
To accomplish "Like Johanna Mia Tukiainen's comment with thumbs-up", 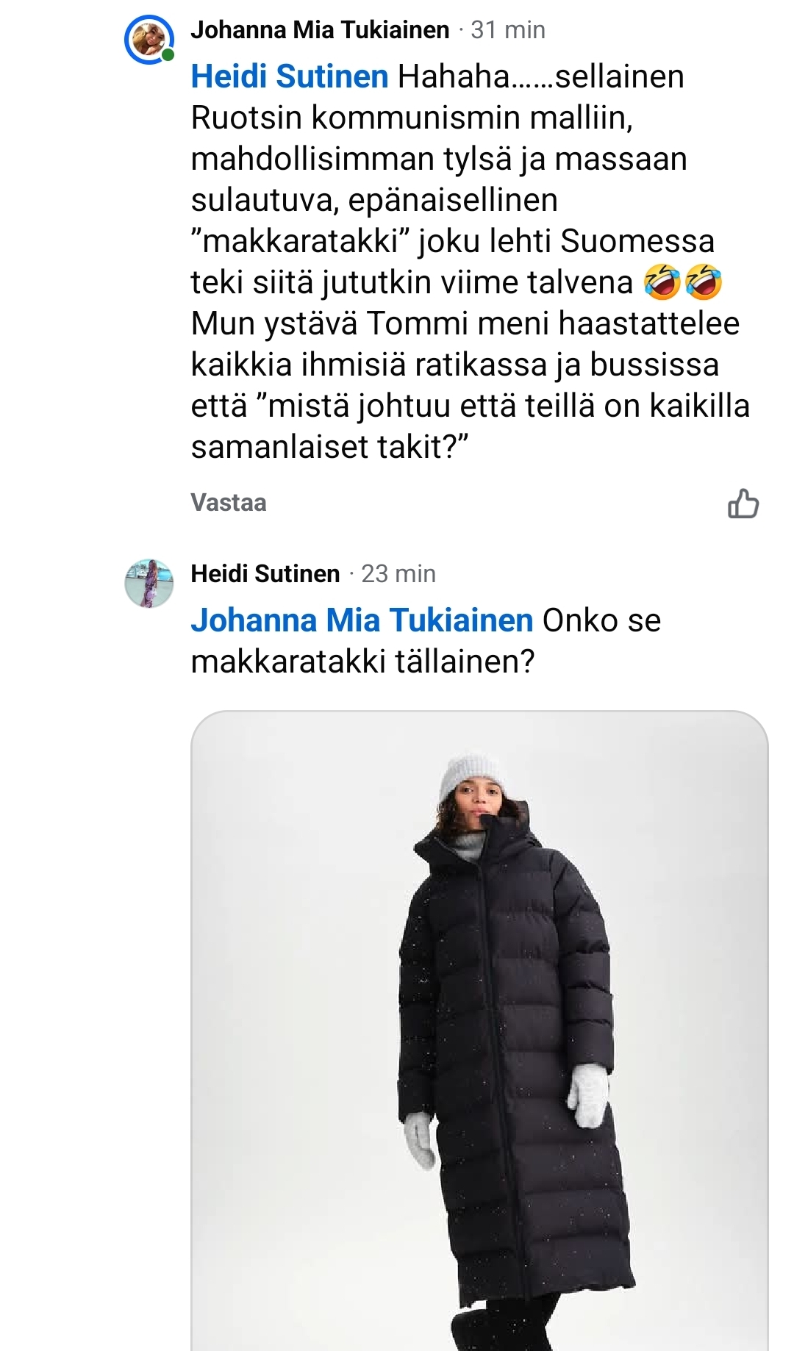I will click(x=743, y=504).
